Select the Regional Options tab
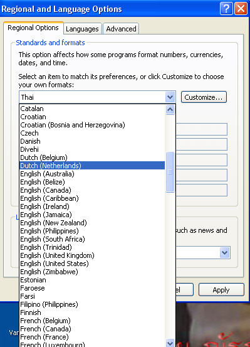The height and width of the screenshot is (347, 250). (33, 28)
